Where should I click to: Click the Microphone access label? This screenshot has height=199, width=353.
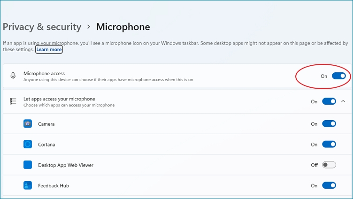[x=44, y=73]
